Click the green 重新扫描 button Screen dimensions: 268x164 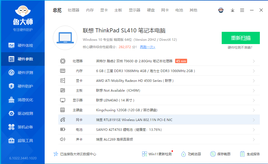pyautogui.click(x=241, y=38)
